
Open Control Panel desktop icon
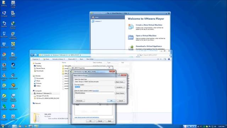[4, 45]
